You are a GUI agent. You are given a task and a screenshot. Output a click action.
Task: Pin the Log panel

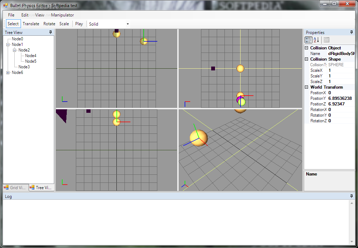351,196
